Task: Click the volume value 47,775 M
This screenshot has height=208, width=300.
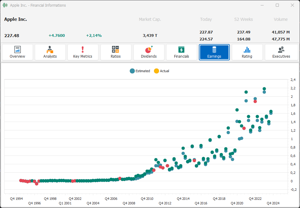Action: (x=281, y=39)
